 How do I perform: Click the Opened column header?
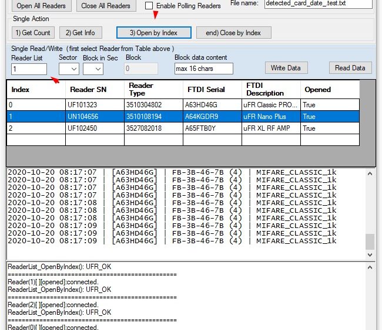tap(330, 90)
